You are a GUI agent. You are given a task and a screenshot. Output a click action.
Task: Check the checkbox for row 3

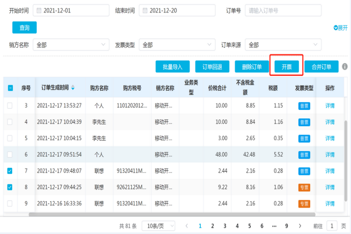[10, 106]
